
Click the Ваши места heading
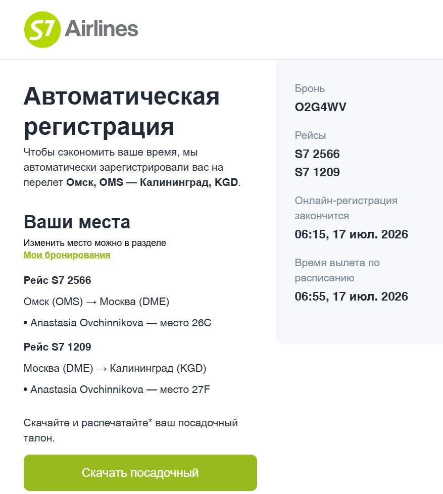(77, 222)
